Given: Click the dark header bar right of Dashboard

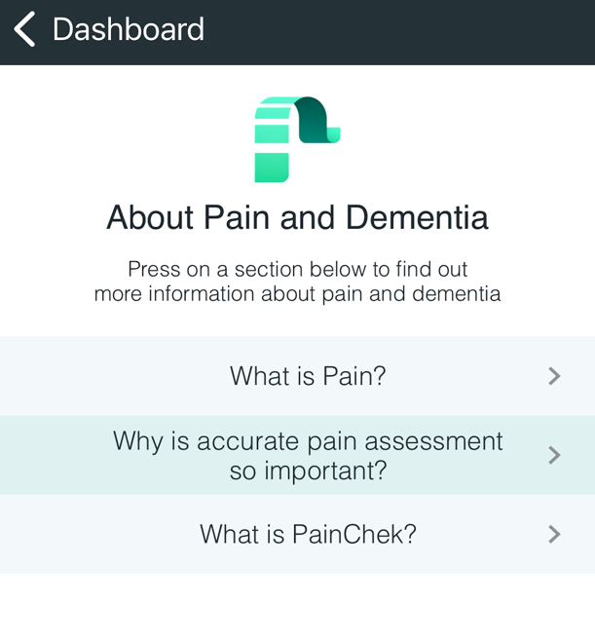Looking at the screenshot, I should [400, 32].
